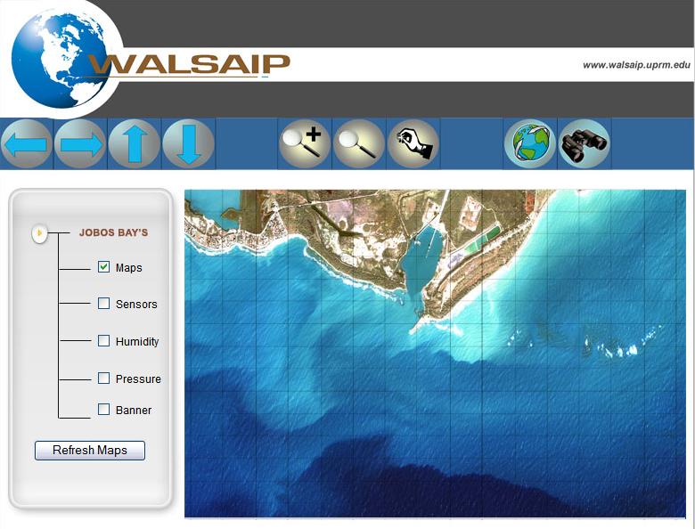Select the zoom in magnifier tool
The width and height of the screenshot is (695, 529).
pos(305,143)
